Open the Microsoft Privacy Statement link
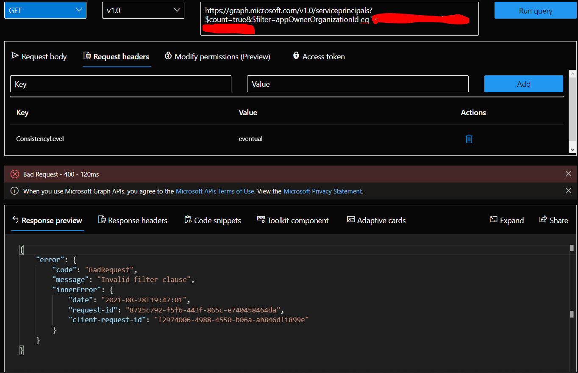Image resolution: width=578 pixels, height=373 pixels. [x=322, y=191]
